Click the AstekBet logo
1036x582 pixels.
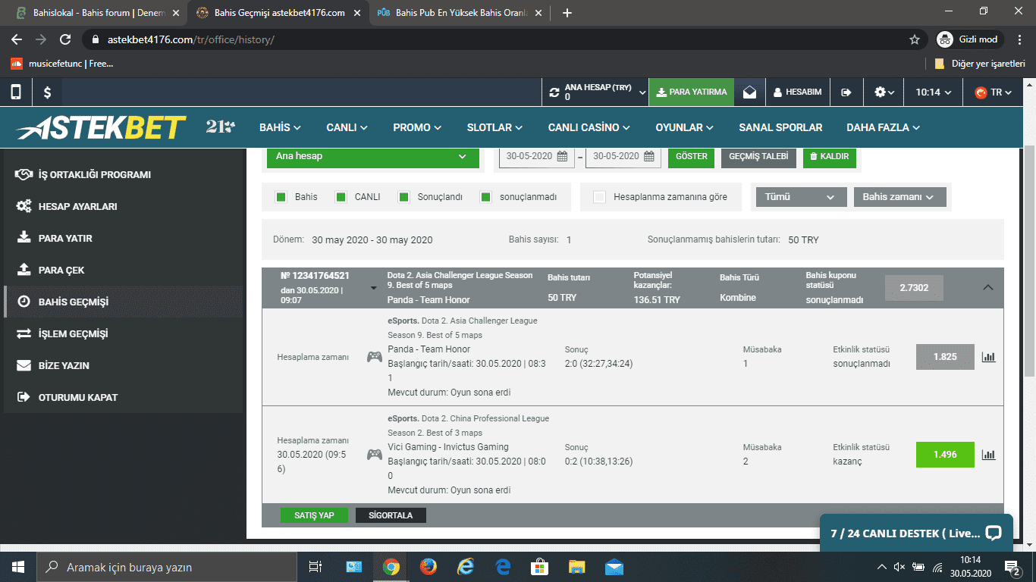(x=100, y=127)
